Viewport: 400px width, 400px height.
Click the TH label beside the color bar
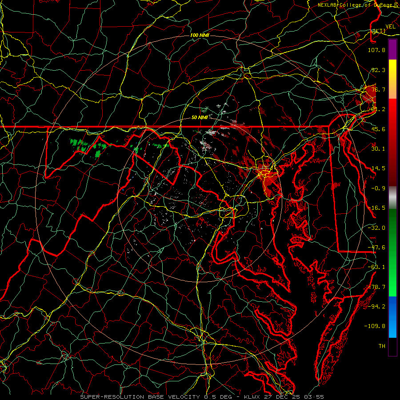(x=382, y=346)
